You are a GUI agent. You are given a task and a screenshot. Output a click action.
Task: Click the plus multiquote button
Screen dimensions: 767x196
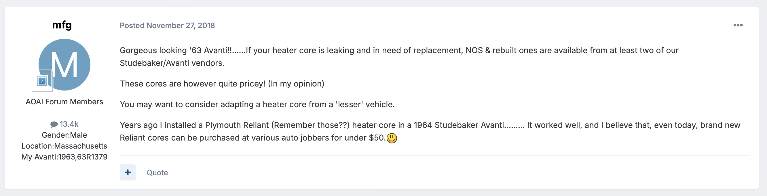tap(128, 172)
